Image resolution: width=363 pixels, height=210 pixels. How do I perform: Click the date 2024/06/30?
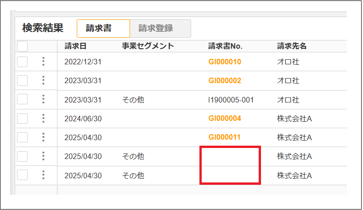pyautogui.click(x=83, y=119)
